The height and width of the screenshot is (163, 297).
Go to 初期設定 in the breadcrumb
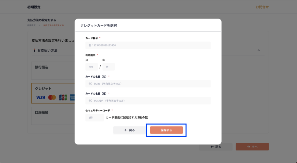pos(31,25)
